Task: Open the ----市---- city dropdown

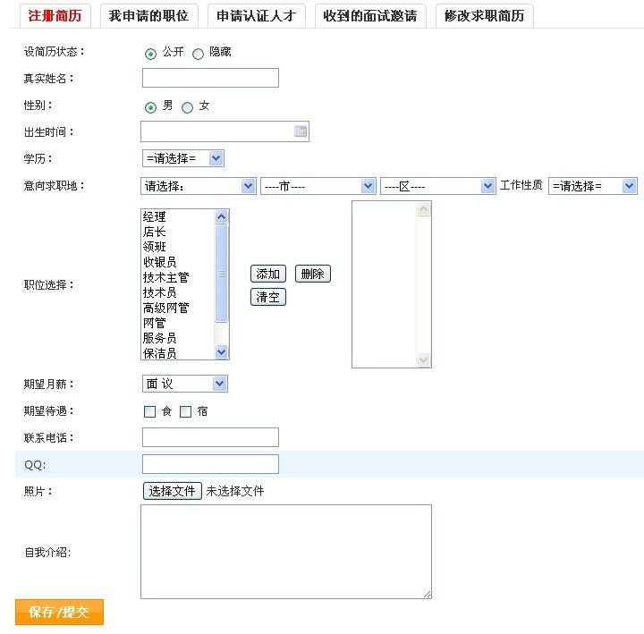Action: (x=318, y=186)
